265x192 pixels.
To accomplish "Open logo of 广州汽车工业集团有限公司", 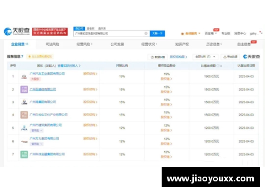I will point(24,76).
